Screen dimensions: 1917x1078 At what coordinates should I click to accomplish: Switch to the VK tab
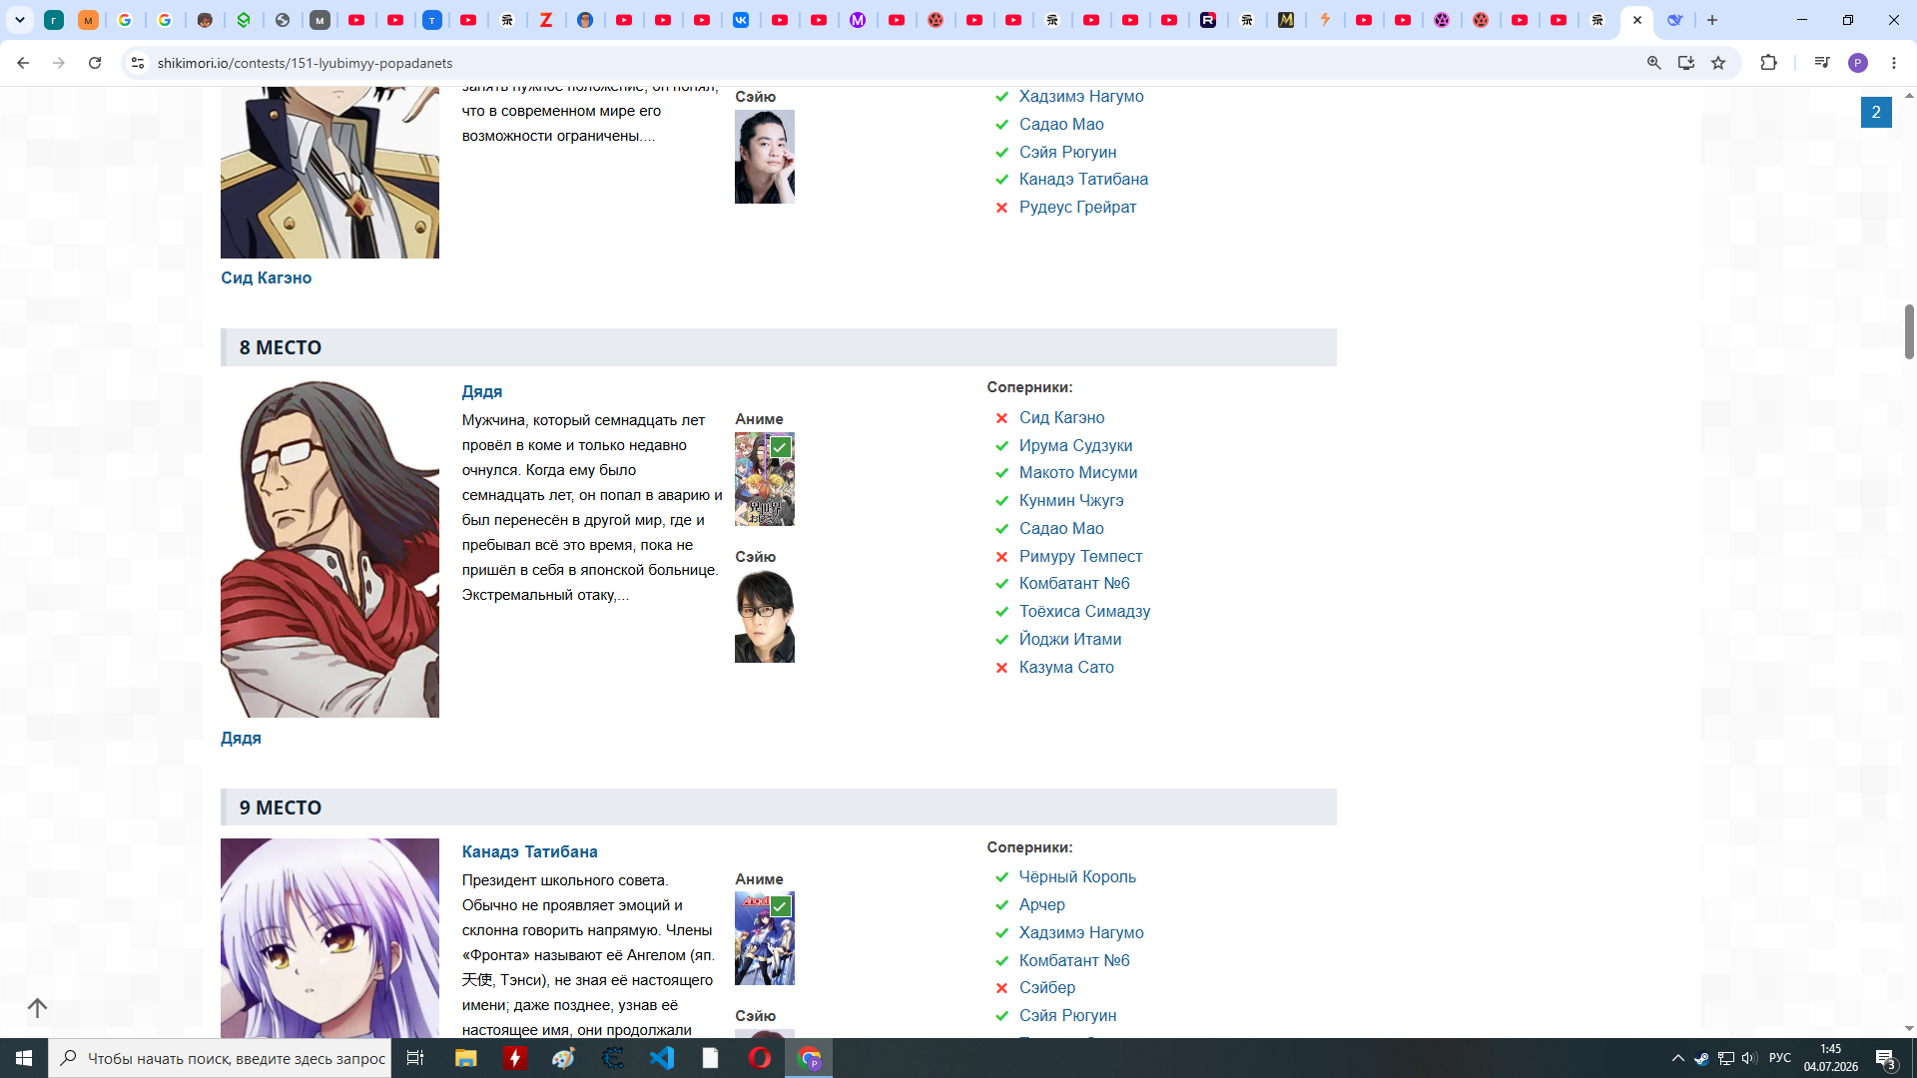pyautogui.click(x=741, y=20)
